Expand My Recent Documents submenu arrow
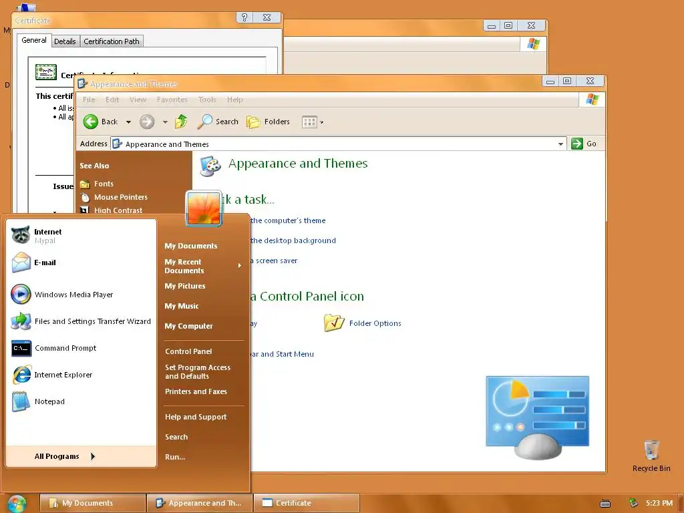This screenshot has width=684, height=513. click(x=240, y=266)
